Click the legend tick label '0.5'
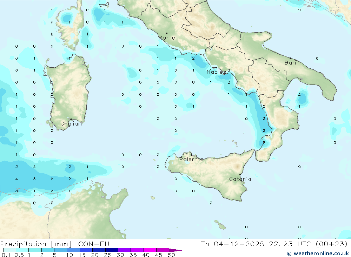The height and width of the screenshot is (257, 351). click(x=19, y=255)
